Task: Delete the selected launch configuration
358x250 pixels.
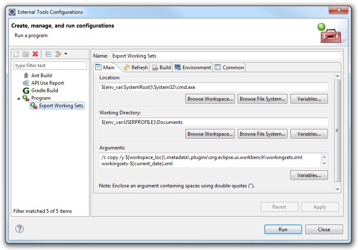Action: (35, 54)
